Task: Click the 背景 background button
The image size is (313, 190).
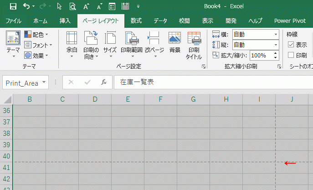Action: coord(175,42)
